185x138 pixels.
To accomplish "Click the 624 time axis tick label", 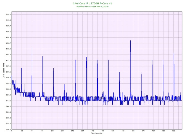I will [x=133, y=131].
